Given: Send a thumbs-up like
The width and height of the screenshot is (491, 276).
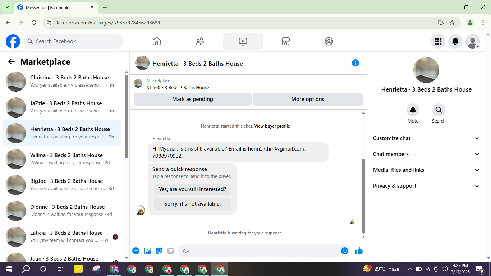Looking at the screenshot, I should [359, 251].
